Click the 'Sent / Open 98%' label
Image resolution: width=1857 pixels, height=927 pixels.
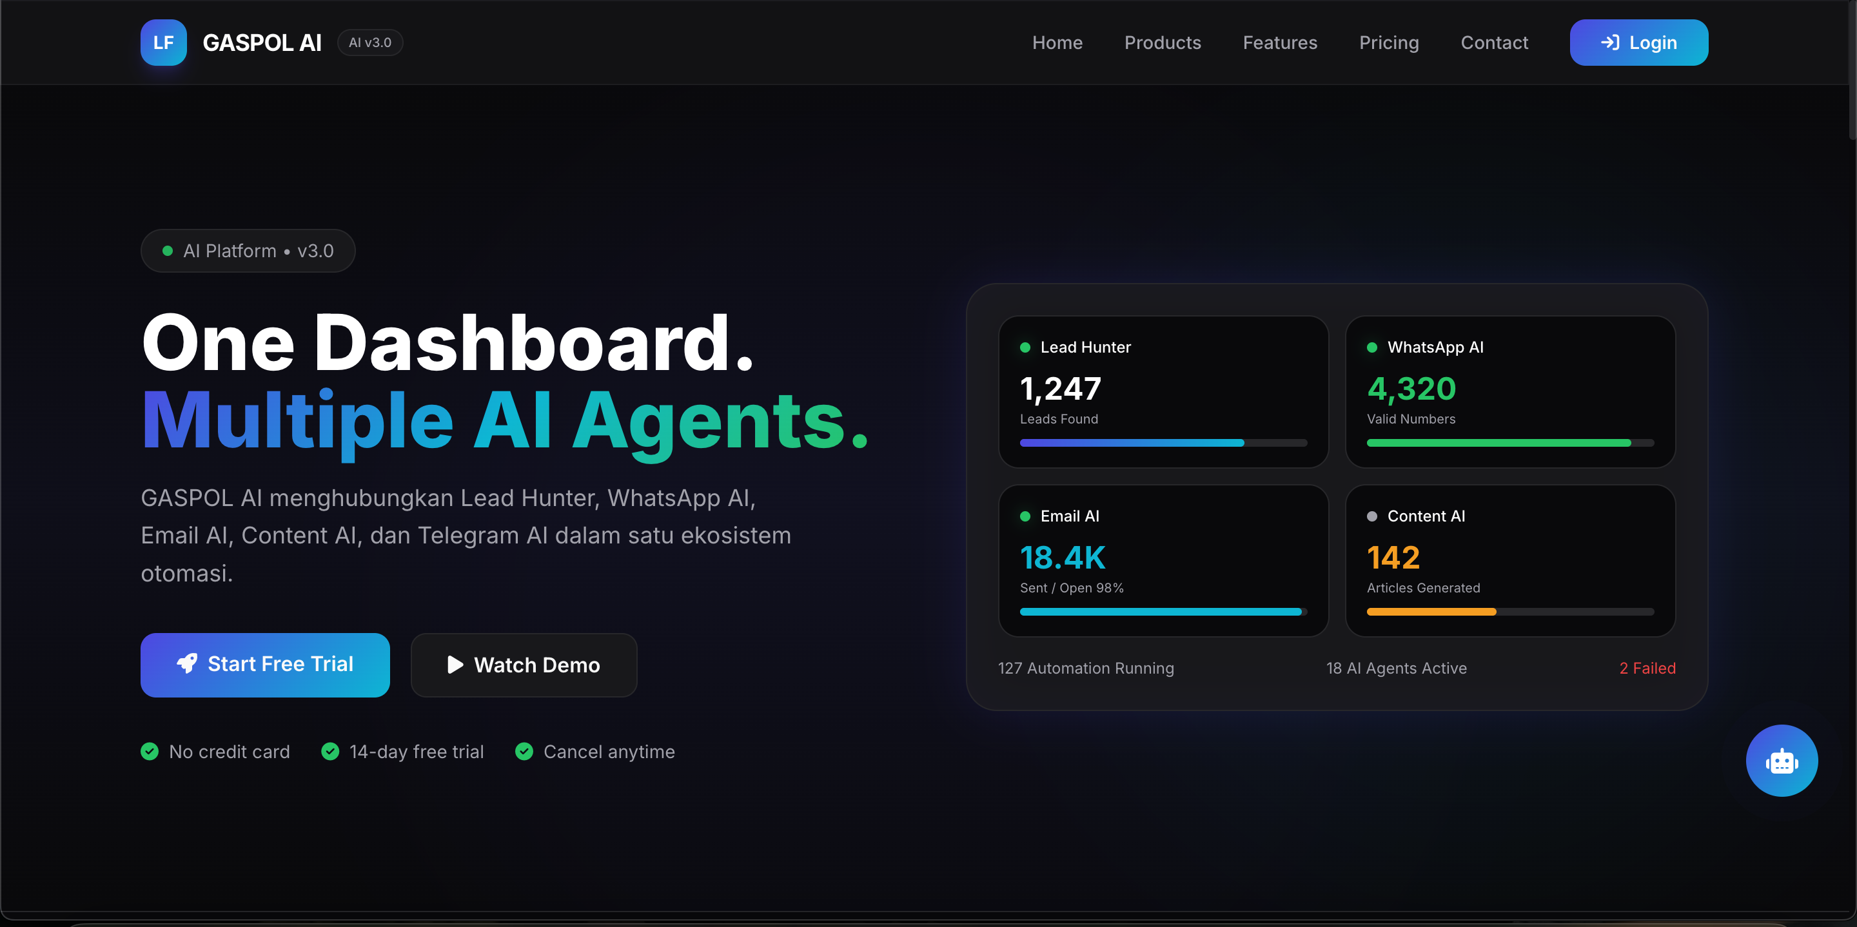coord(1072,588)
